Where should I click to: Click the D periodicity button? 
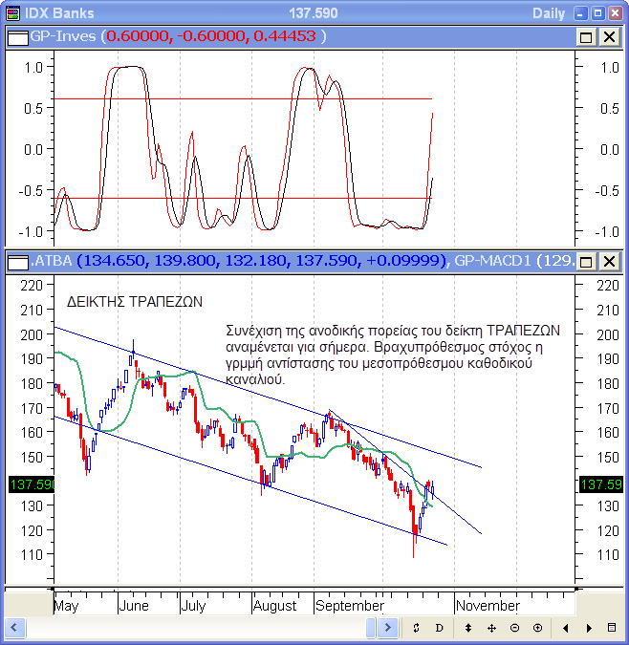[x=439, y=628]
